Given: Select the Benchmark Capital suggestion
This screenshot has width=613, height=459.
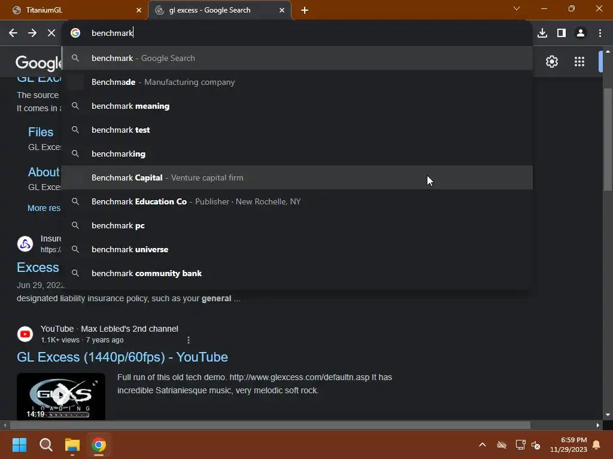Looking at the screenshot, I should 297,178.
